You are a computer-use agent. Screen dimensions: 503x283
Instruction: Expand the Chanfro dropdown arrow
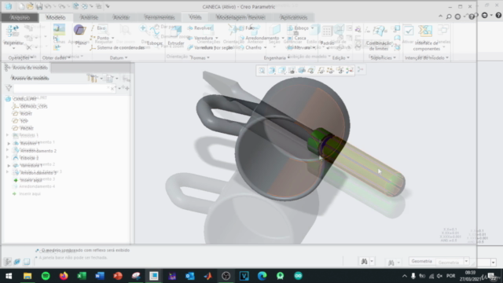pyautogui.click(x=266, y=47)
